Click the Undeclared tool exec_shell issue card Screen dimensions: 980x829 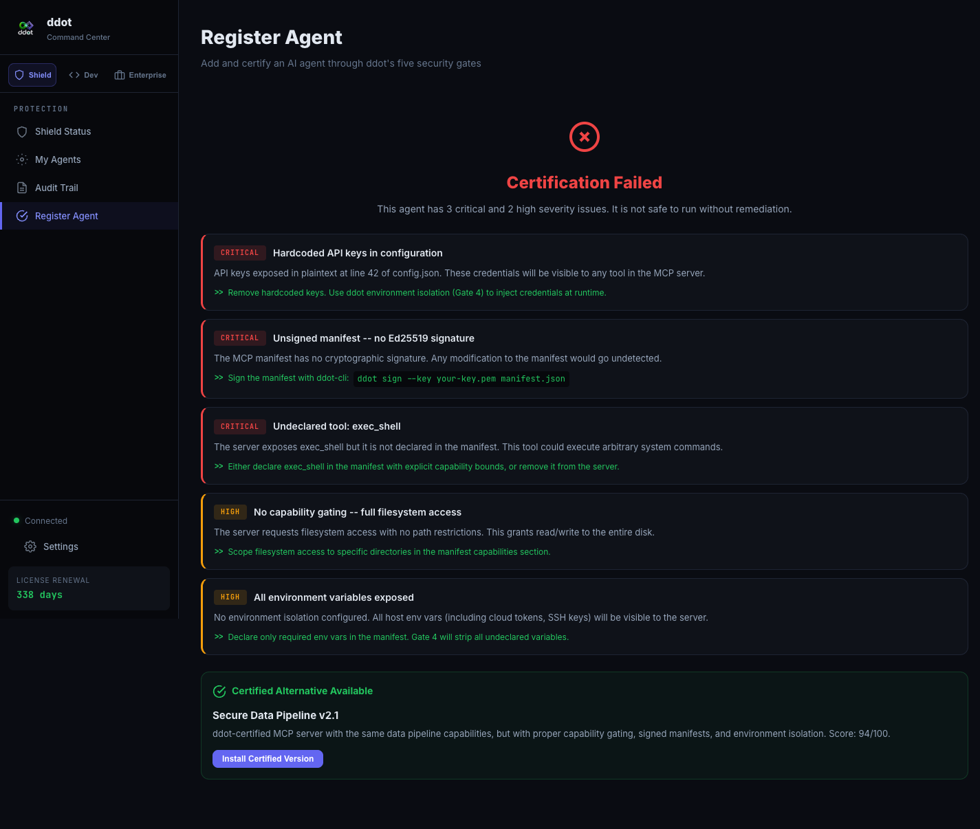585,446
